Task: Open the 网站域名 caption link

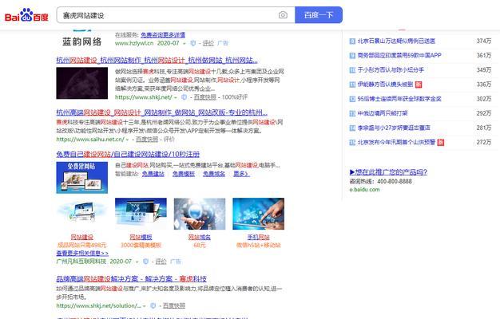Action: (x=200, y=237)
